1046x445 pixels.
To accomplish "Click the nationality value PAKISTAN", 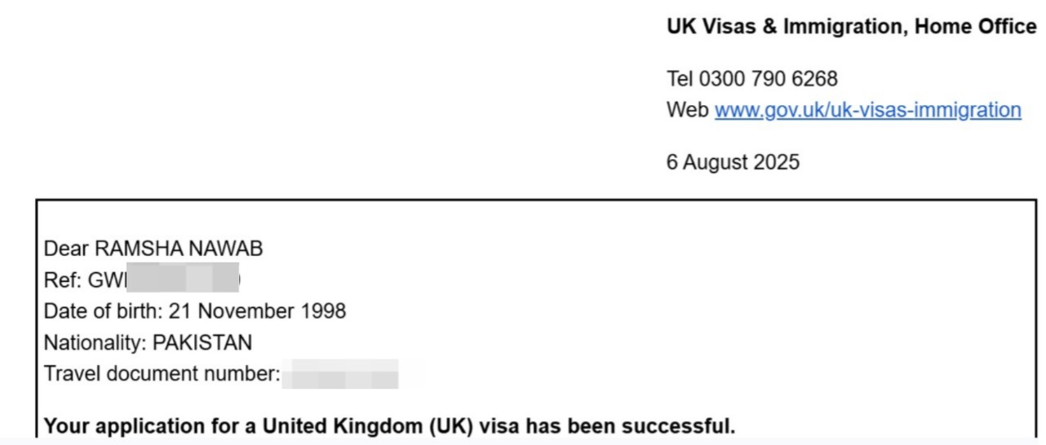I will pyautogui.click(x=202, y=342).
